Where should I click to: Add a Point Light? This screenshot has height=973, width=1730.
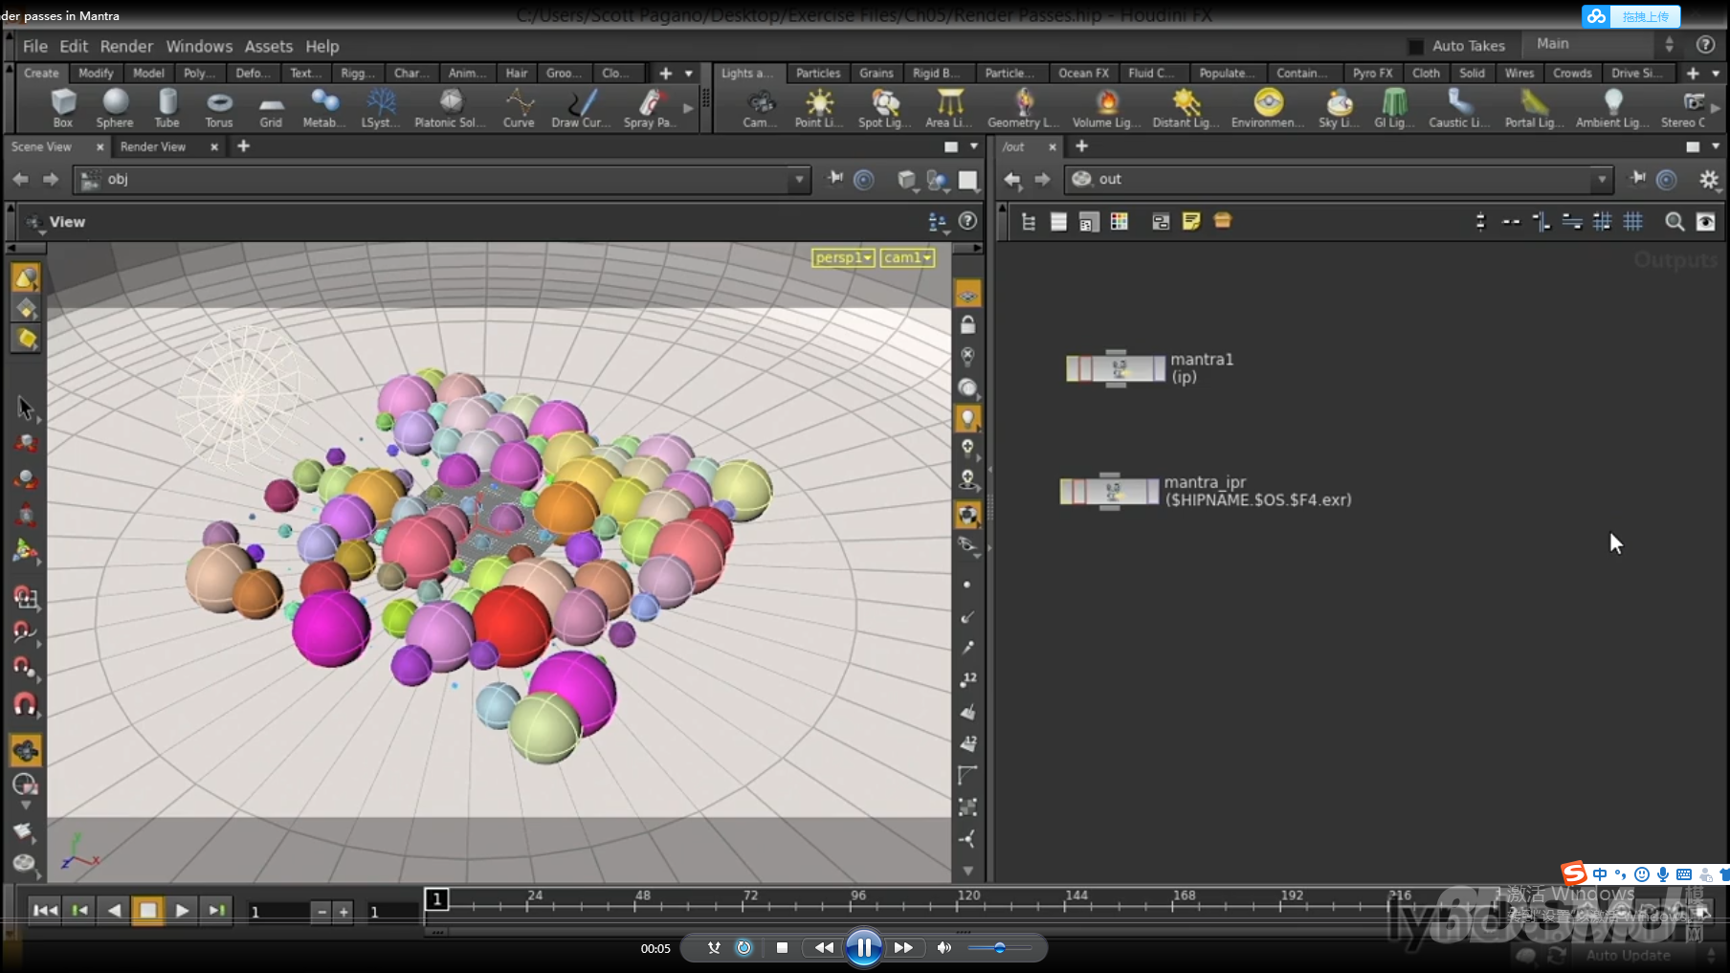pyautogui.click(x=819, y=107)
